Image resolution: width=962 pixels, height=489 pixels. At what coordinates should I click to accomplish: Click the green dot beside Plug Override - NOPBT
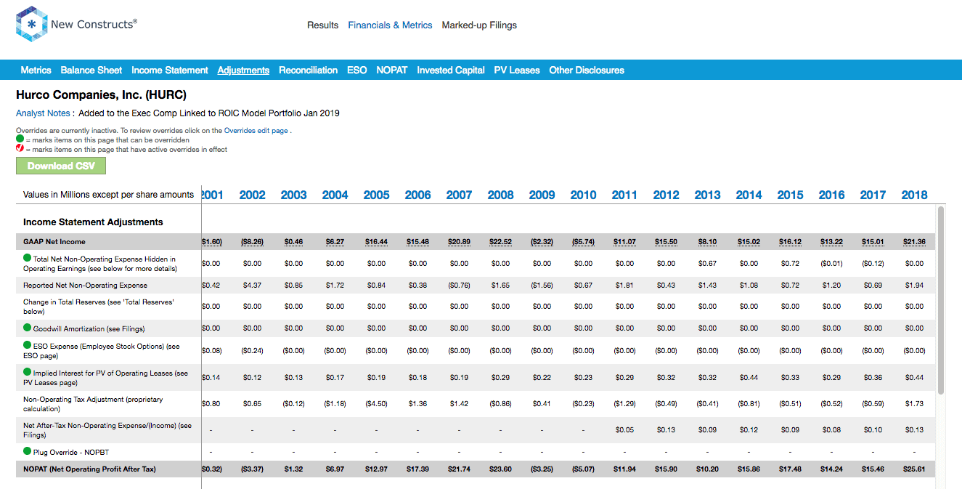(28, 452)
